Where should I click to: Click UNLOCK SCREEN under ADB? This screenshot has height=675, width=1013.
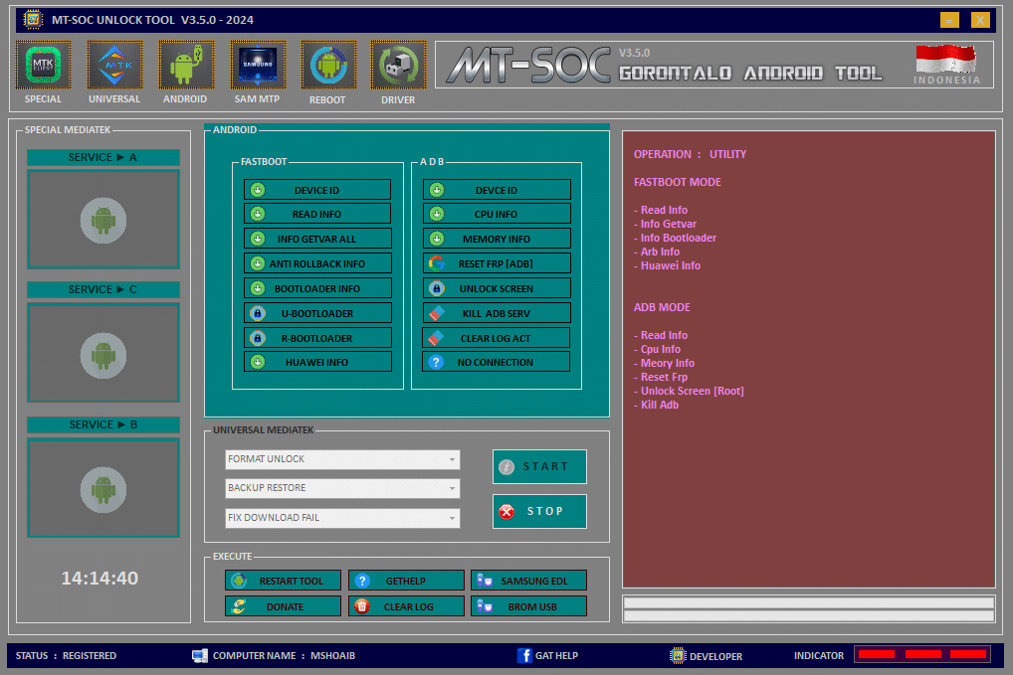coord(496,287)
